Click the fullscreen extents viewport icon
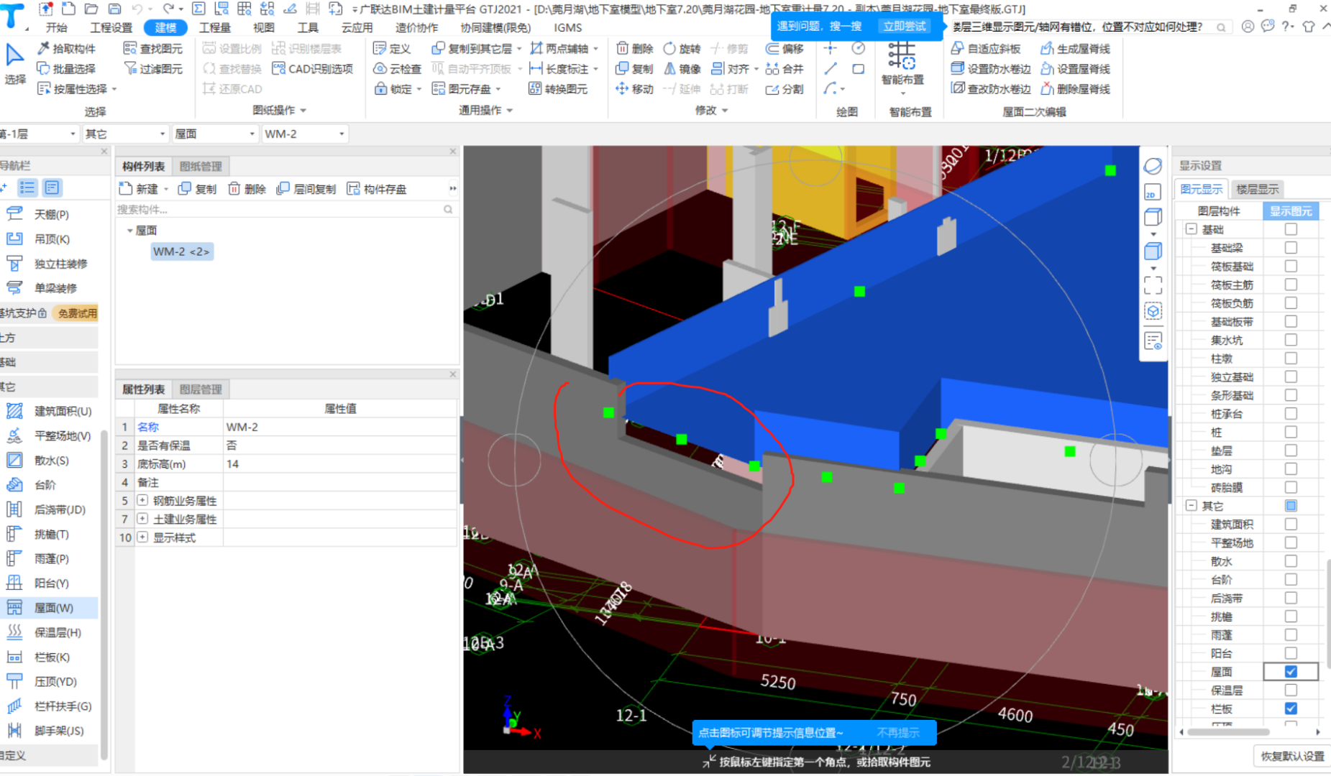 (1153, 285)
